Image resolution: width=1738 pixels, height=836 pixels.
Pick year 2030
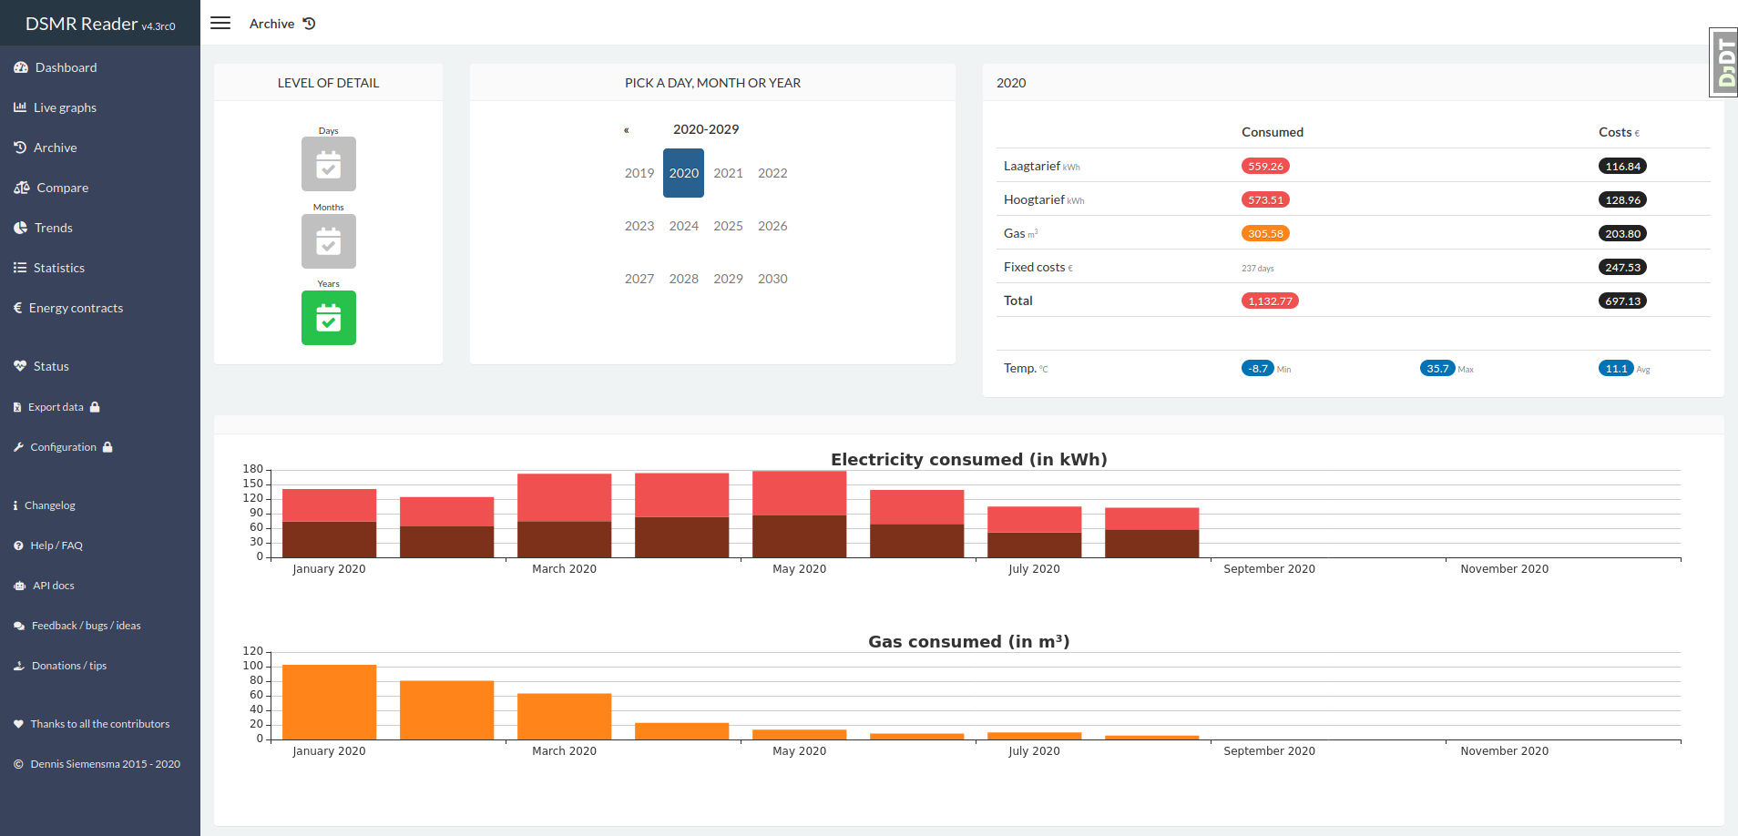(772, 279)
